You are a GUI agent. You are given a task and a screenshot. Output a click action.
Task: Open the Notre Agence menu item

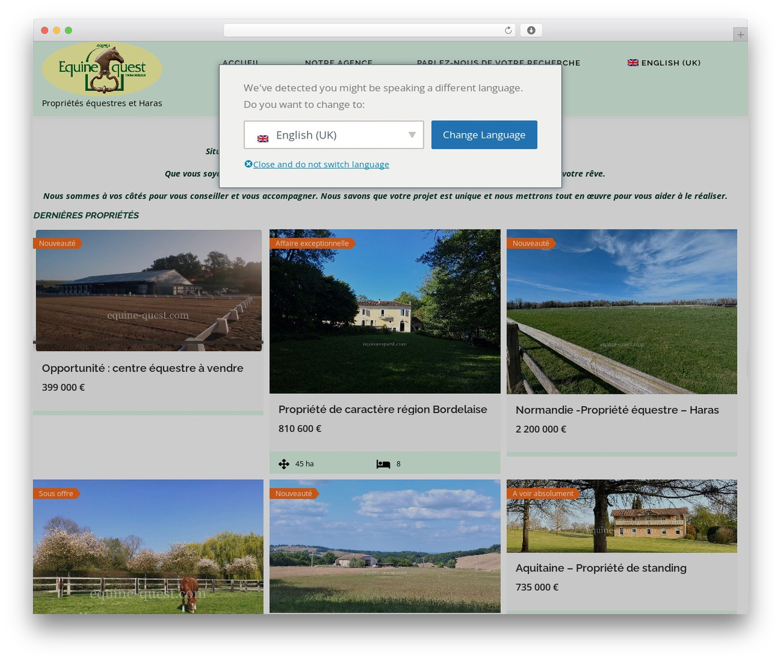(339, 62)
